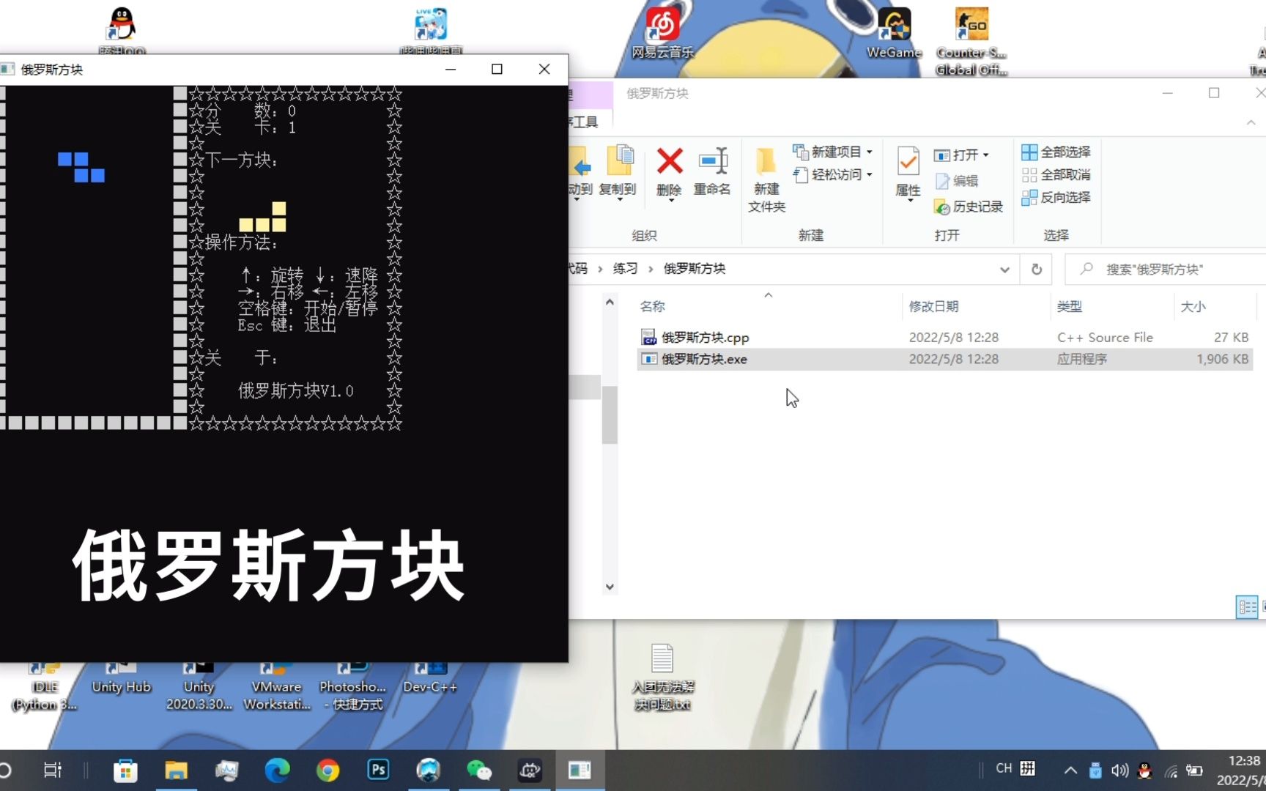
Task: Switch to details view layout at bottom right
Action: 1245,606
